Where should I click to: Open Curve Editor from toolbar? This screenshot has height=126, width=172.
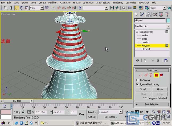[130, 8]
